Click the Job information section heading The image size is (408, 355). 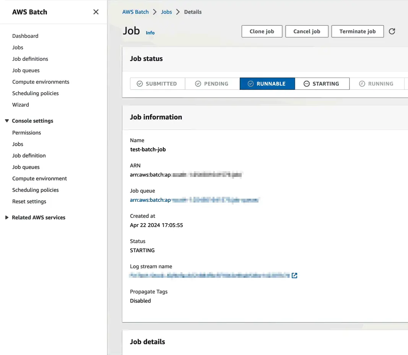click(156, 117)
